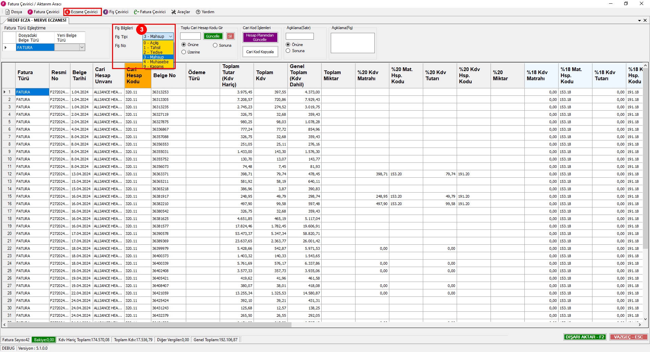Click the horizontal scrollbar thumb

149,325
